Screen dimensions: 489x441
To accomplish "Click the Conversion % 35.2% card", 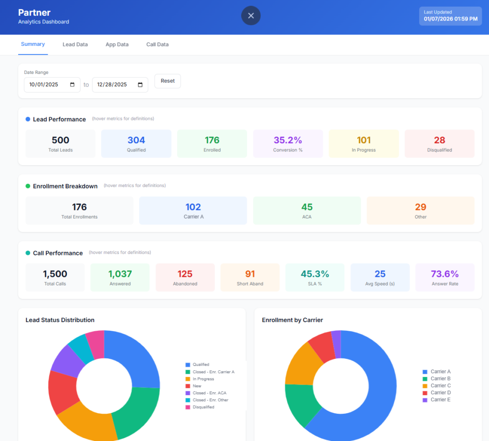I will (288, 144).
